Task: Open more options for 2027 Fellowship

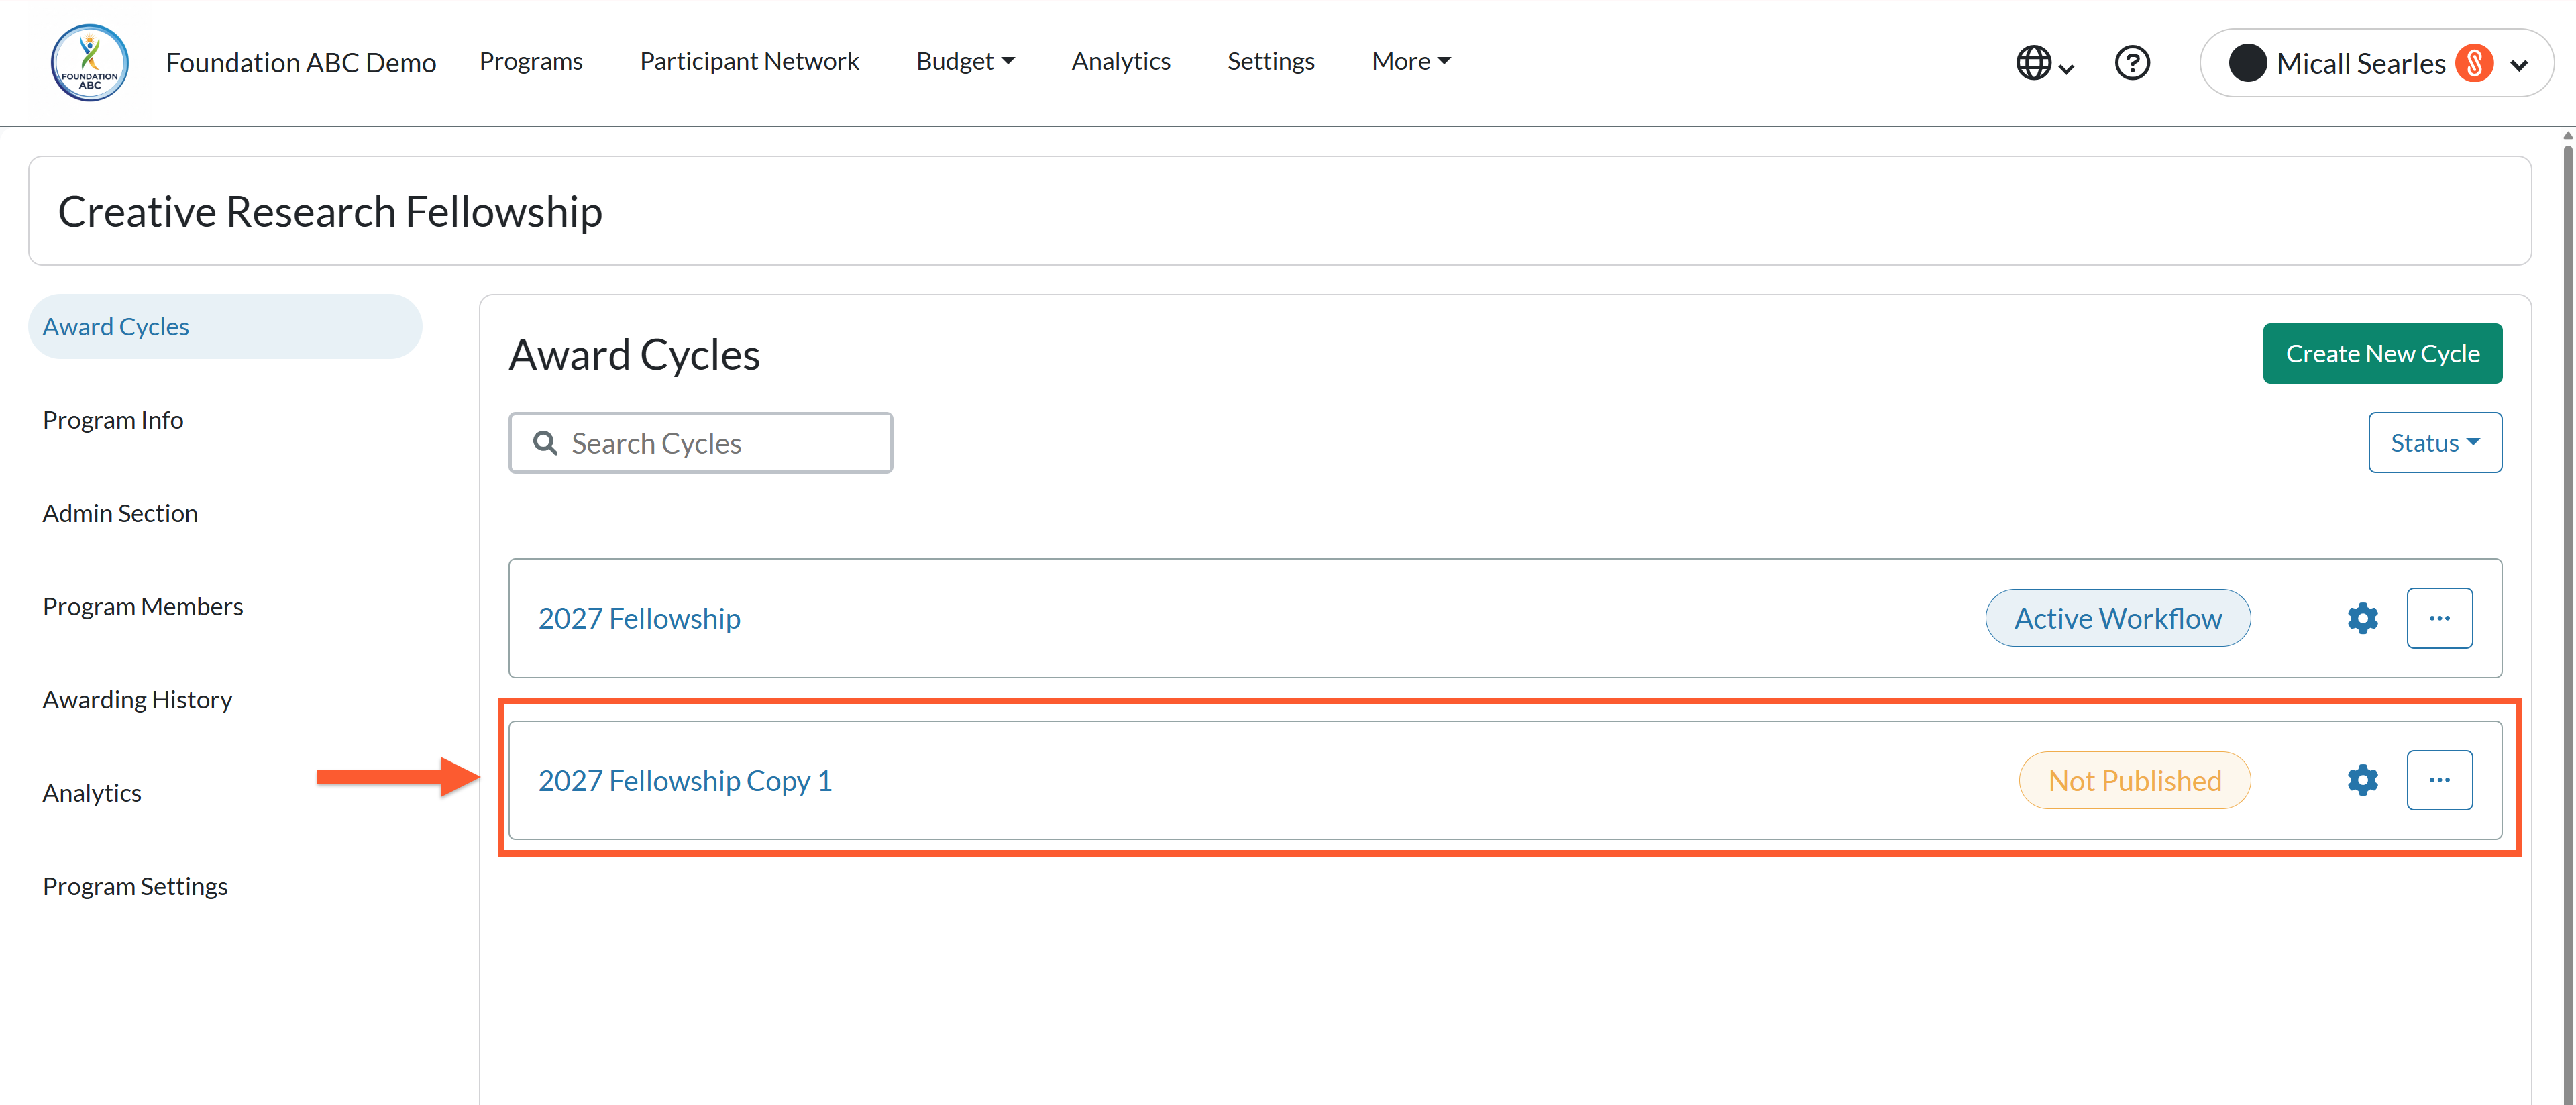Action: (2439, 618)
